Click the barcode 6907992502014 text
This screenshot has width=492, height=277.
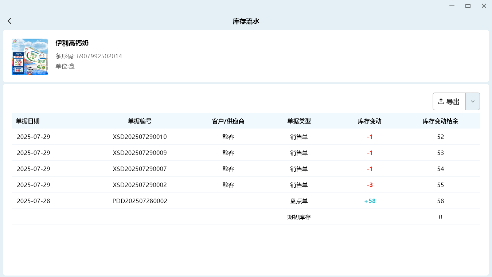99,56
